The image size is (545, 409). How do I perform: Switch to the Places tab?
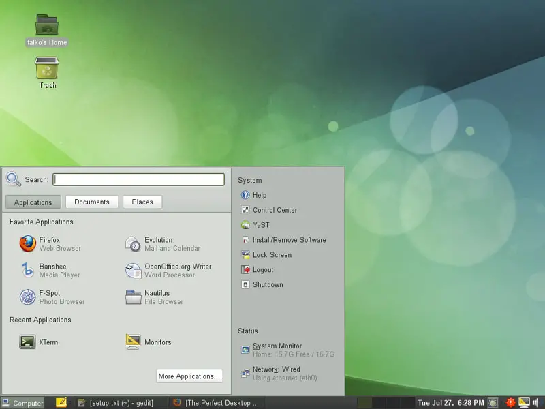point(142,202)
